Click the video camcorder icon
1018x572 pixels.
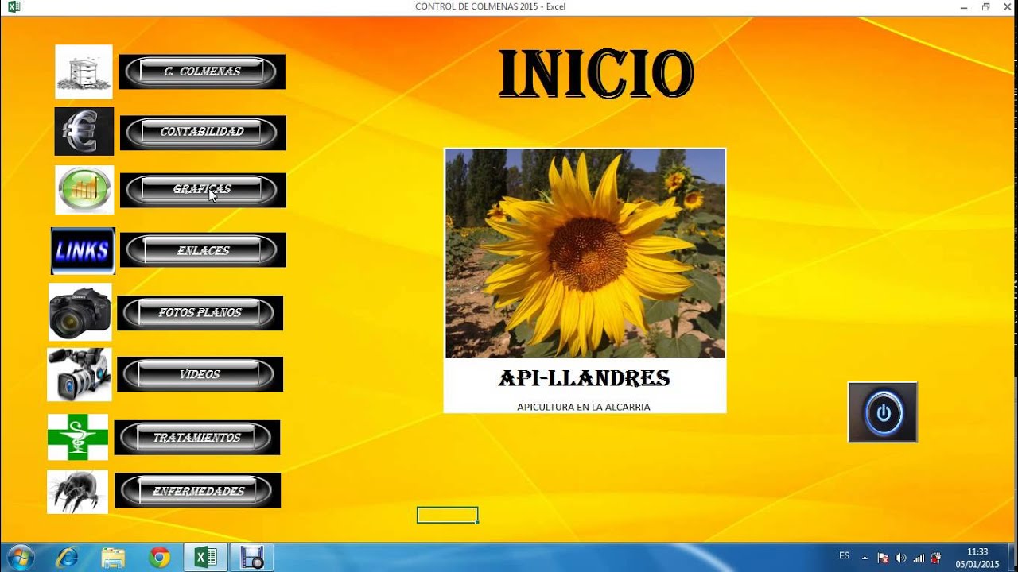(x=80, y=374)
